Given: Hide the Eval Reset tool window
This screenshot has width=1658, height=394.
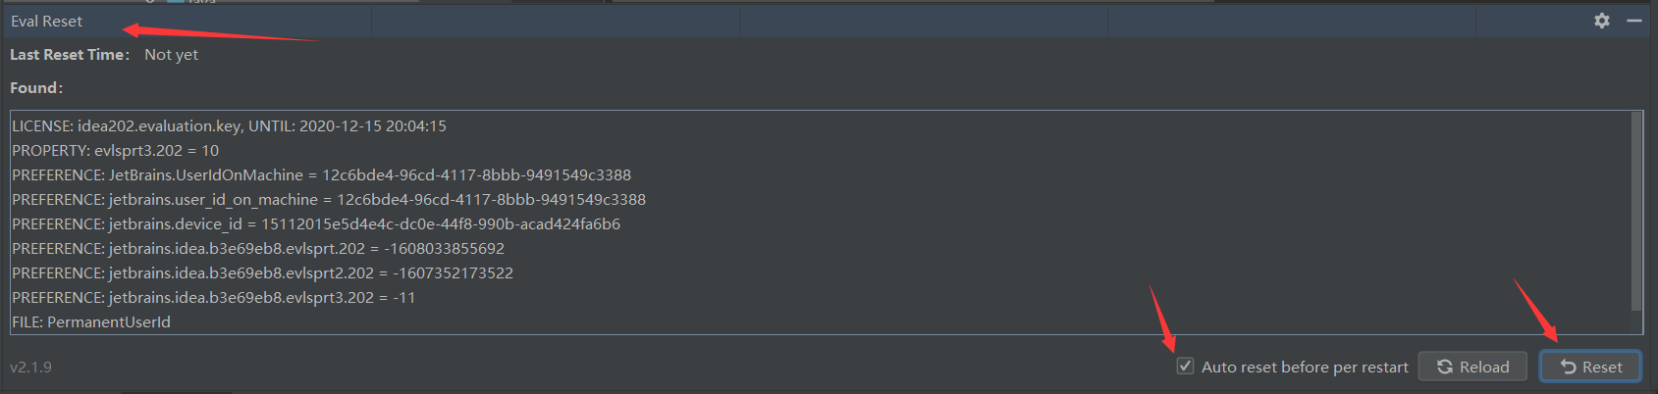Looking at the screenshot, I should pyautogui.click(x=1634, y=21).
